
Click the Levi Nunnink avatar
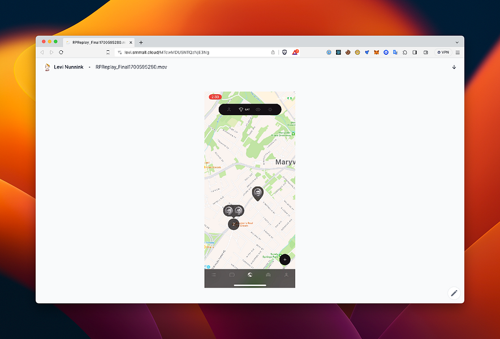47,67
